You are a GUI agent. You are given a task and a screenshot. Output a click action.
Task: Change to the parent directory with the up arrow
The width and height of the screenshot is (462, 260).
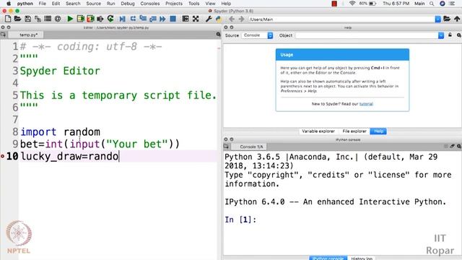coord(457,19)
